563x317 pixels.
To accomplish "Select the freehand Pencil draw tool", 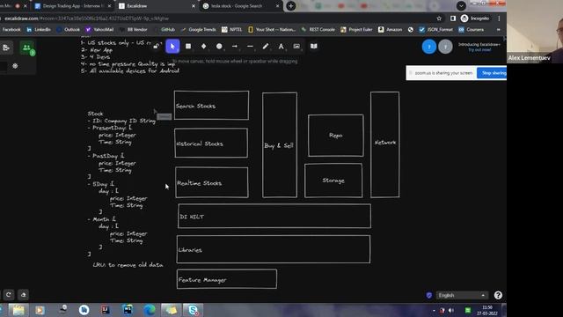I will click(x=266, y=47).
